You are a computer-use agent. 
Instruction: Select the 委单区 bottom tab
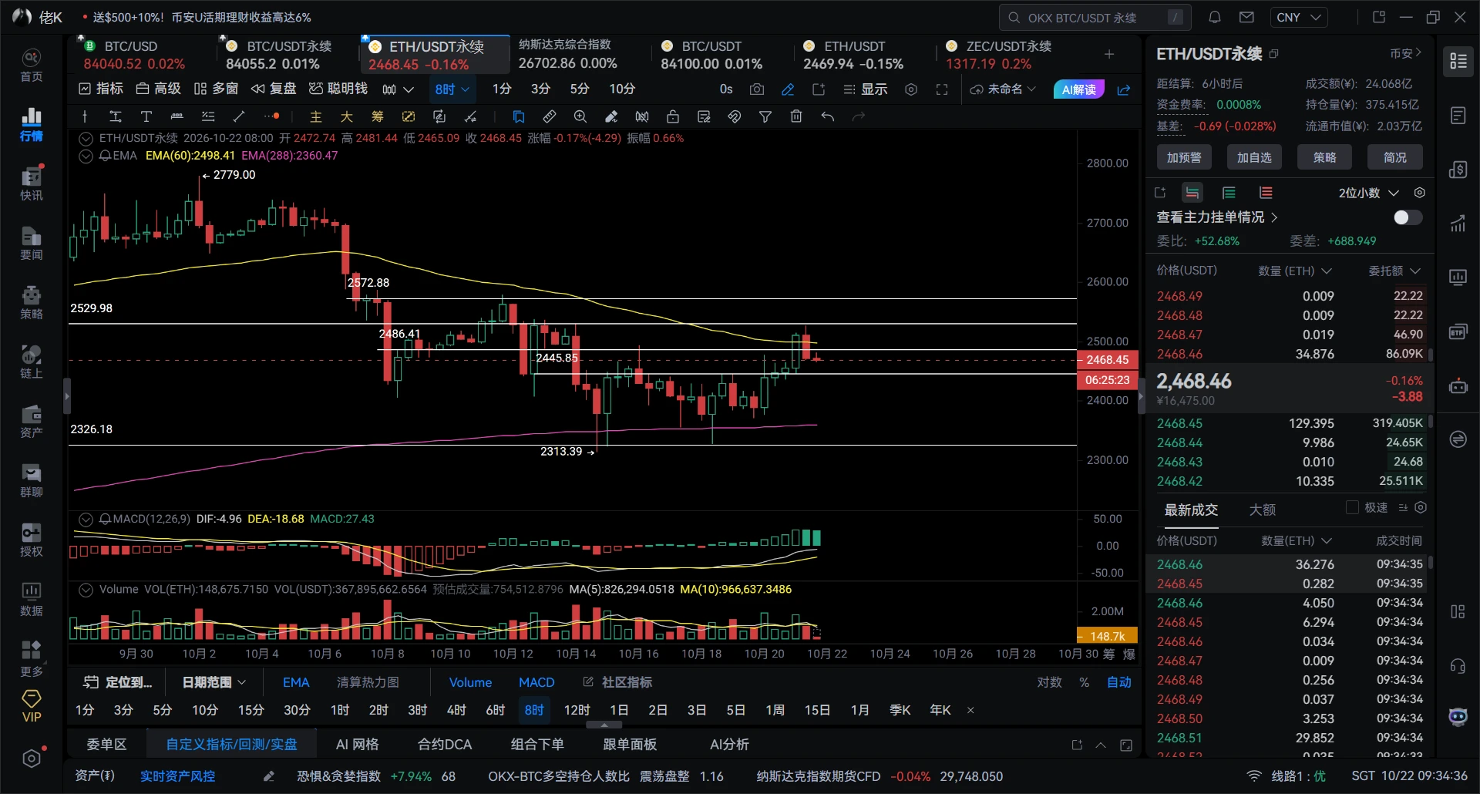(106, 745)
